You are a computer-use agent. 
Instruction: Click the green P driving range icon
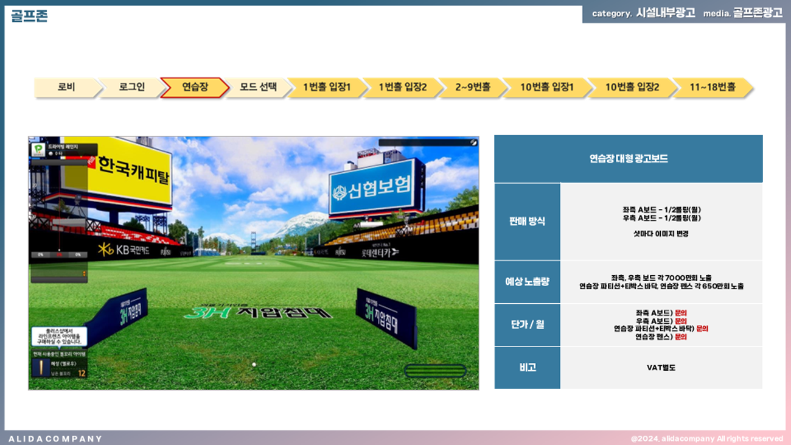coord(38,149)
